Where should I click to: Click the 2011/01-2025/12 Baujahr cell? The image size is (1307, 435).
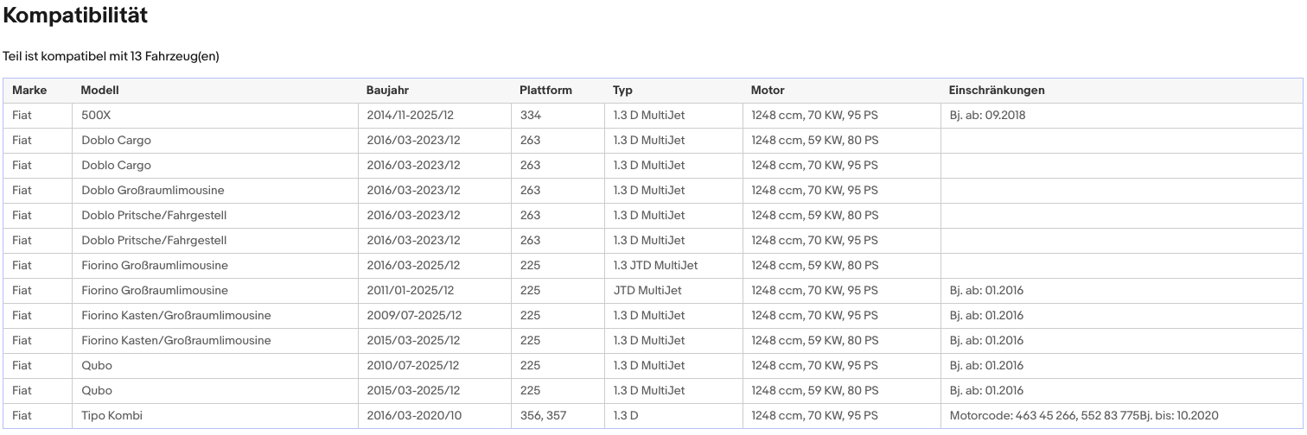click(x=435, y=290)
